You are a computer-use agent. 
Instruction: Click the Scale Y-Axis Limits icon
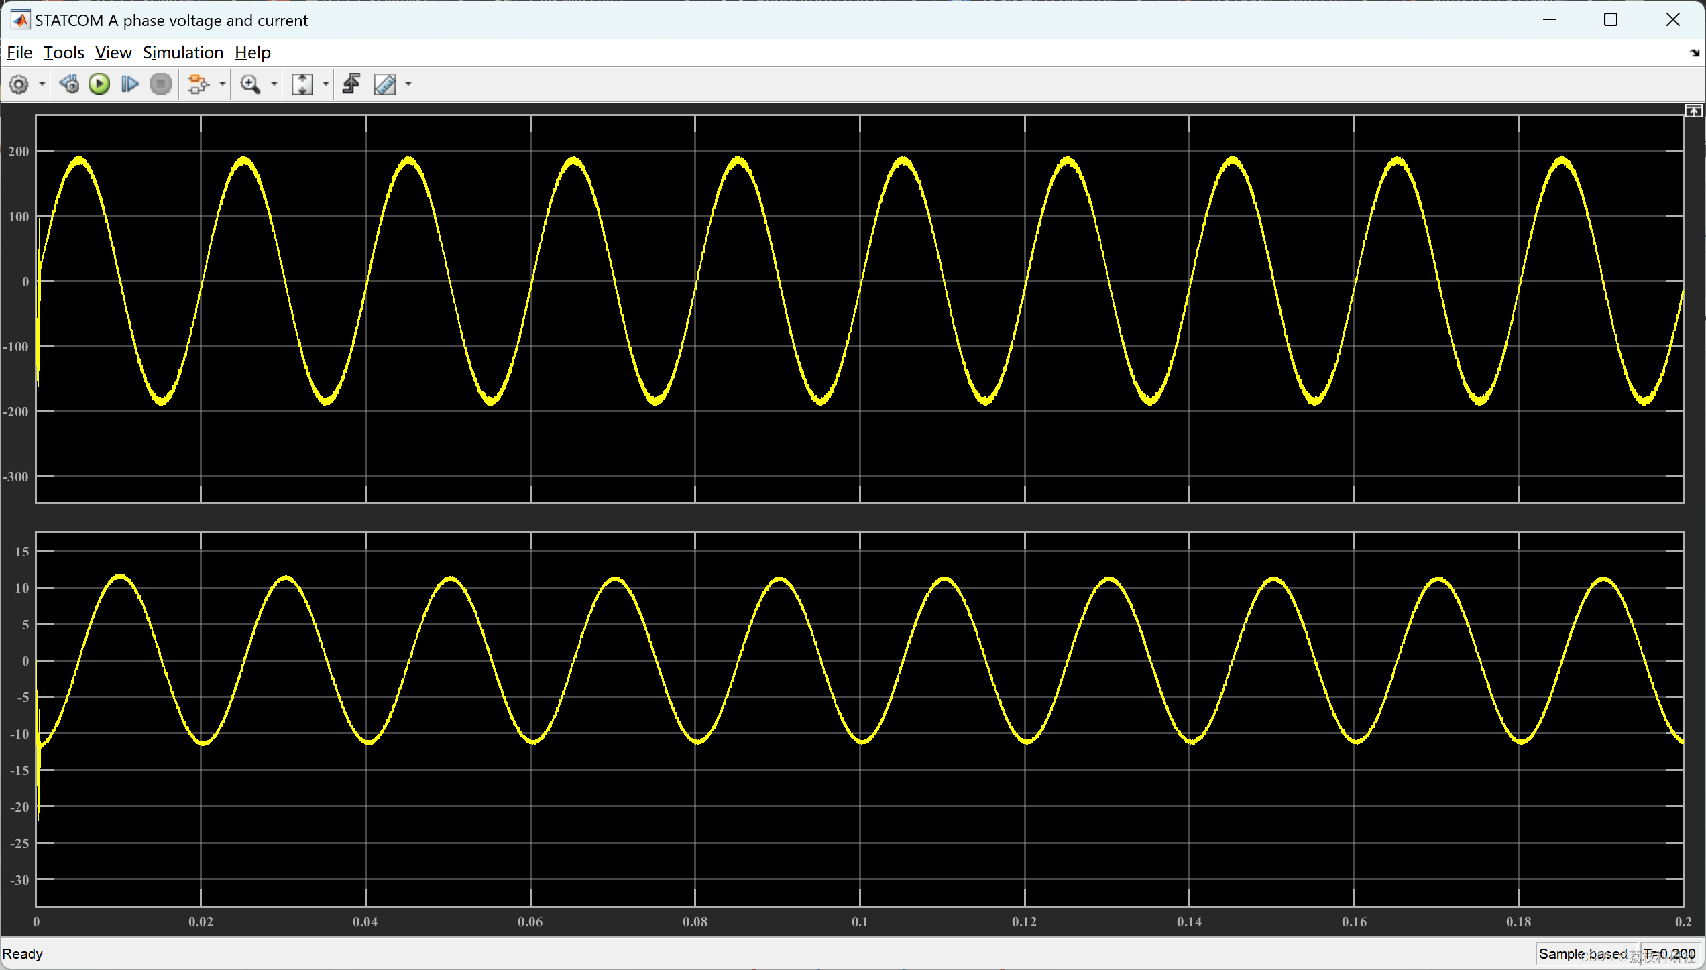[x=302, y=84]
